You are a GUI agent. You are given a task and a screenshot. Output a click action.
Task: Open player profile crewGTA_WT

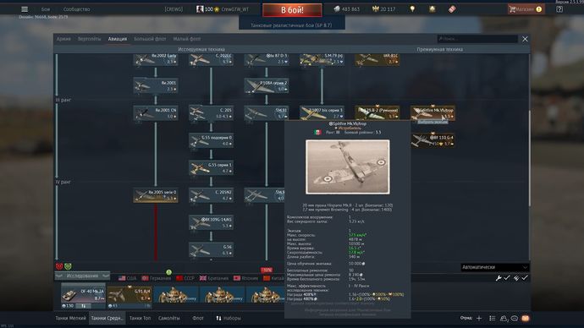tap(234, 9)
